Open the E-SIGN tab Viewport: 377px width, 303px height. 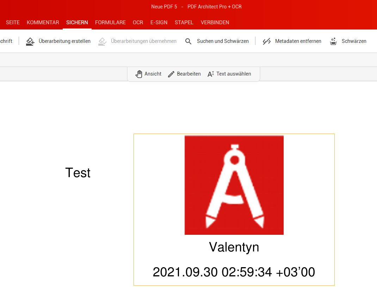[159, 22]
